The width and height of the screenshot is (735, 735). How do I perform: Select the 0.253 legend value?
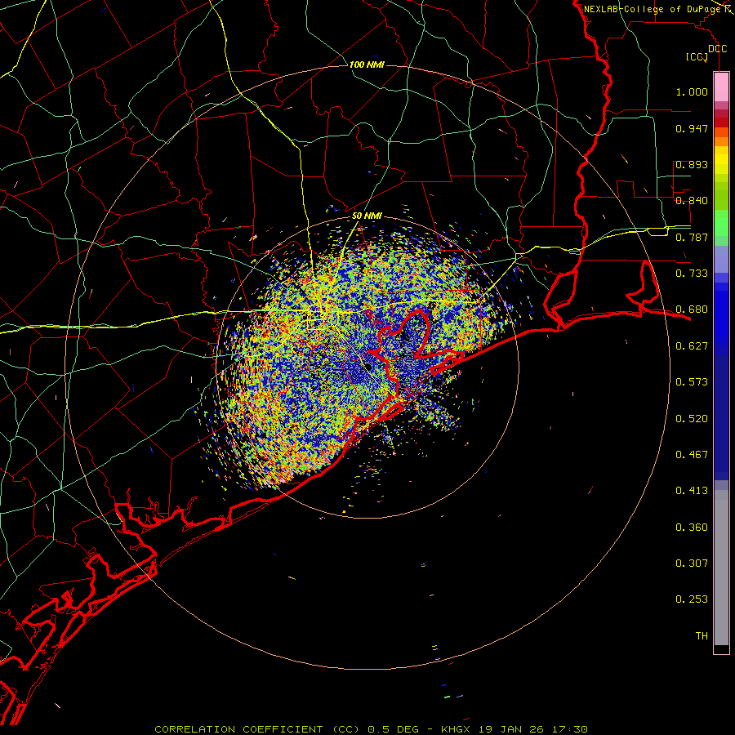coord(692,599)
